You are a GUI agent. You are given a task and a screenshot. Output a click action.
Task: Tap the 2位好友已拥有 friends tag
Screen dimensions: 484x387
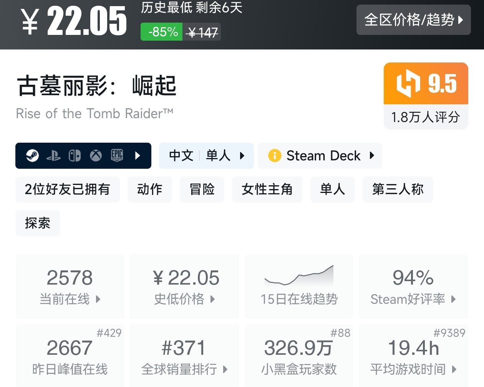[x=68, y=189]
